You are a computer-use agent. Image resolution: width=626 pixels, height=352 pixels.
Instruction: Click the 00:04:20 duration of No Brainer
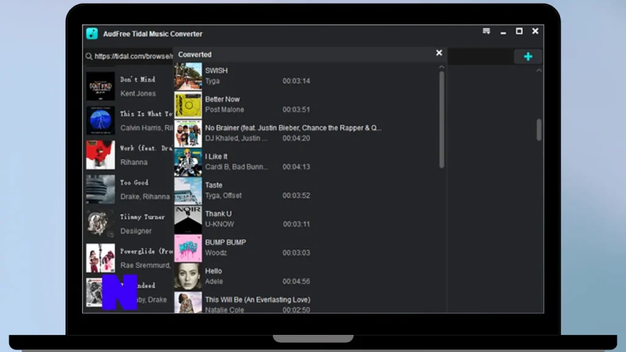coord(296,139)
